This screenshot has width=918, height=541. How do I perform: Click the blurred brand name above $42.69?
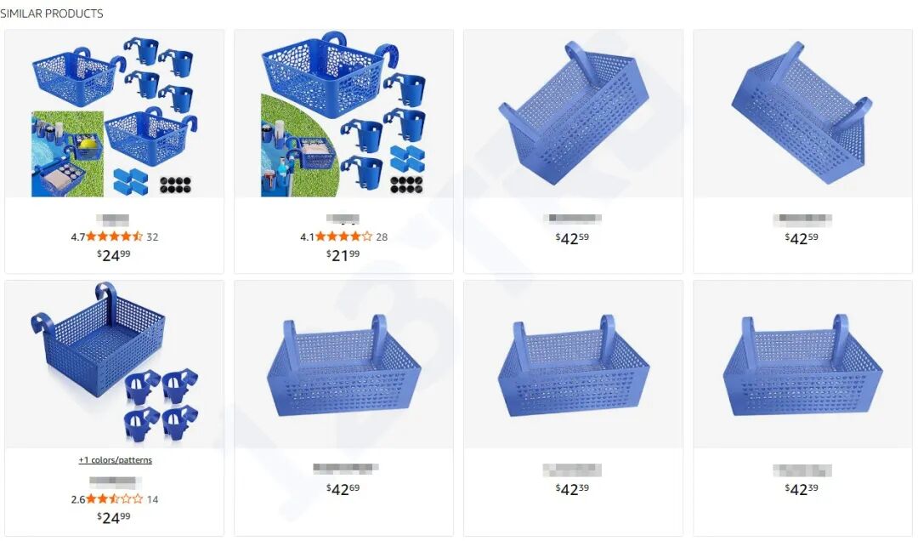tap(345, 469)
